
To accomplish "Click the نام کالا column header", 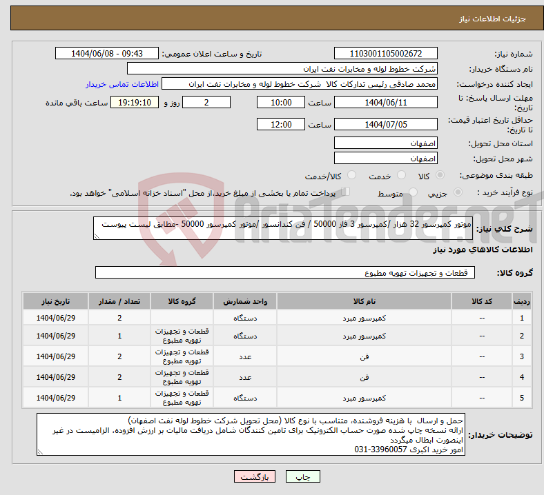I will (x=365, y=301).
